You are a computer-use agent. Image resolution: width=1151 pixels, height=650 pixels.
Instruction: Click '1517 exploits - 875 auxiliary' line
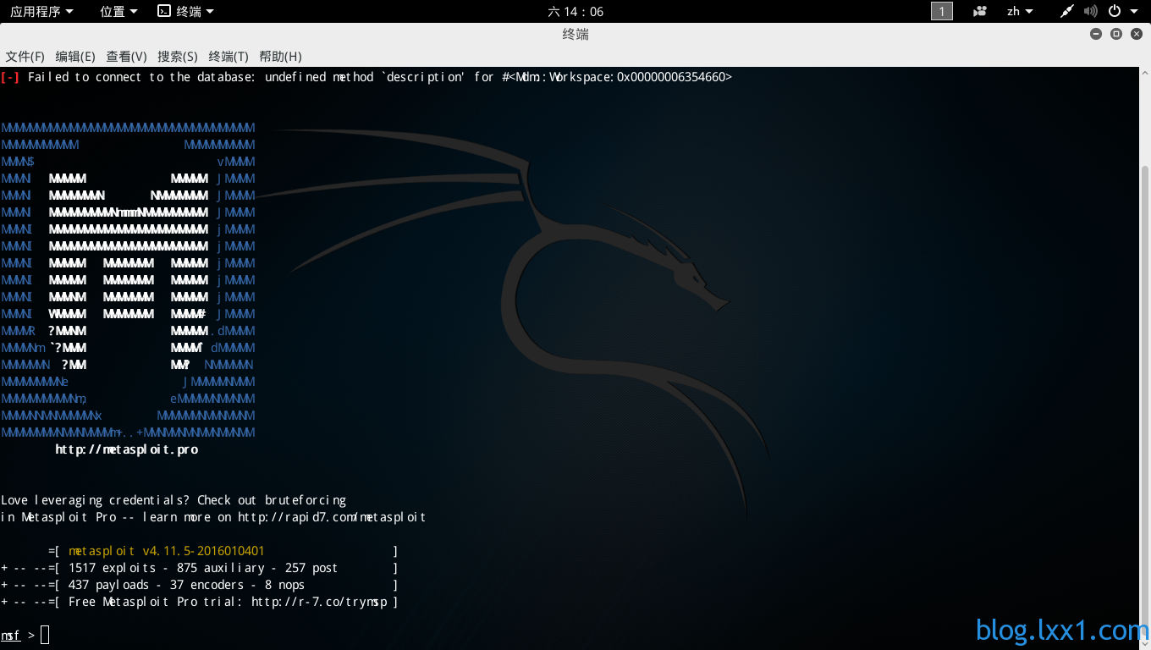[x=203, y=568]
